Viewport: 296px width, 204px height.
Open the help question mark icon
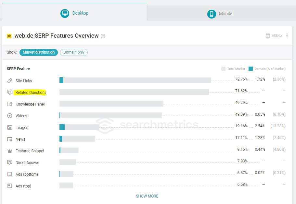pyautogui.click(x=103, y=36)
